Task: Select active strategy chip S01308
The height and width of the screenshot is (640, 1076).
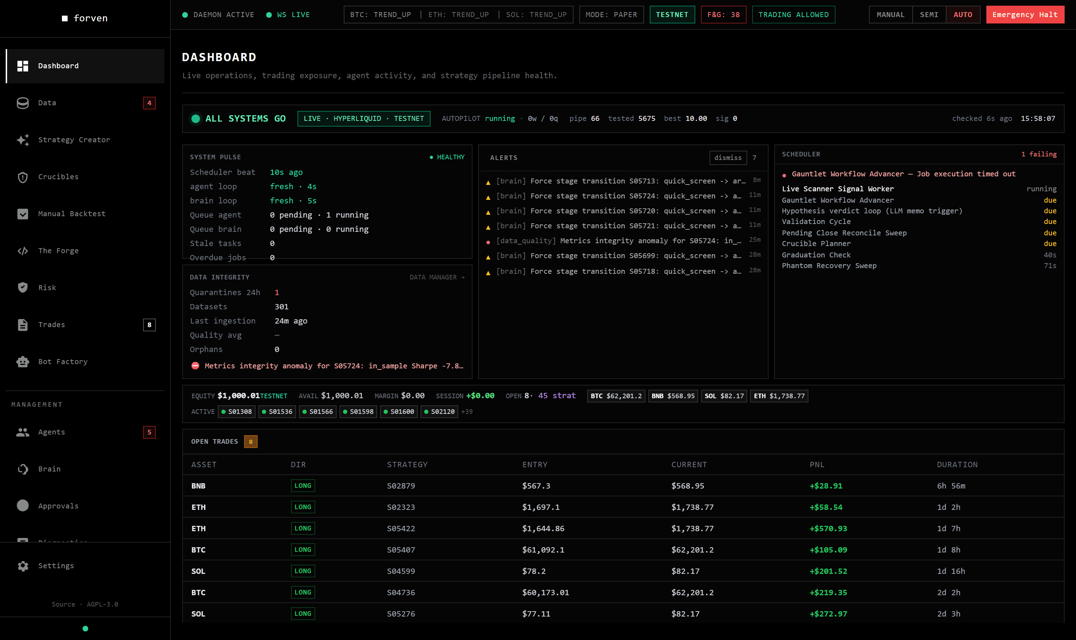Action: pos(237,412)
